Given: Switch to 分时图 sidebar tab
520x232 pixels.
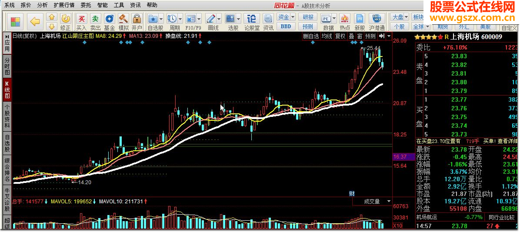Looking at the screenshot, I should tap(7, 66).
